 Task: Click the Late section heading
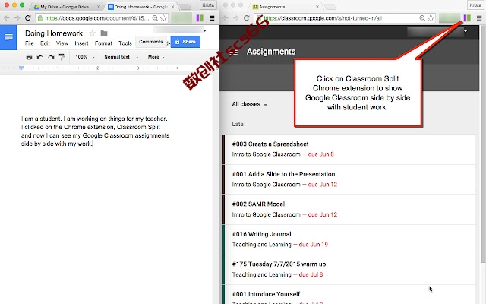238,124
